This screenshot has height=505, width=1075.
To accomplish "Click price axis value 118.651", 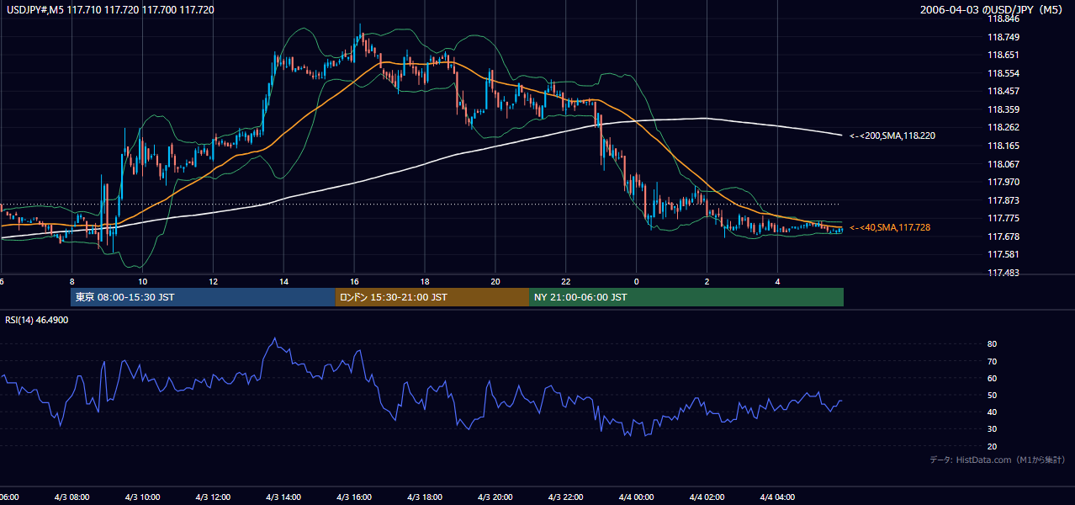I will 1004,55.
